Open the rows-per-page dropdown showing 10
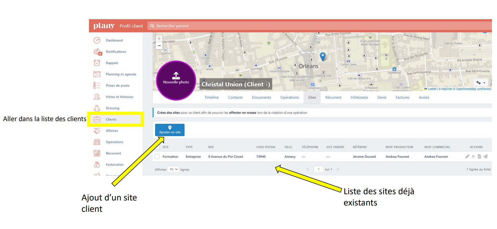 click(x=173, y=169)
